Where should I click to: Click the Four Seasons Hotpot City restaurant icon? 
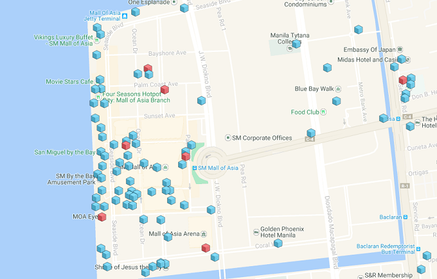coord(98,97)
